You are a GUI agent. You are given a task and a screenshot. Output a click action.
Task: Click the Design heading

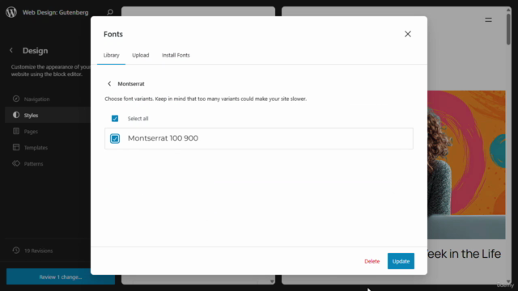tap(36, 50)
